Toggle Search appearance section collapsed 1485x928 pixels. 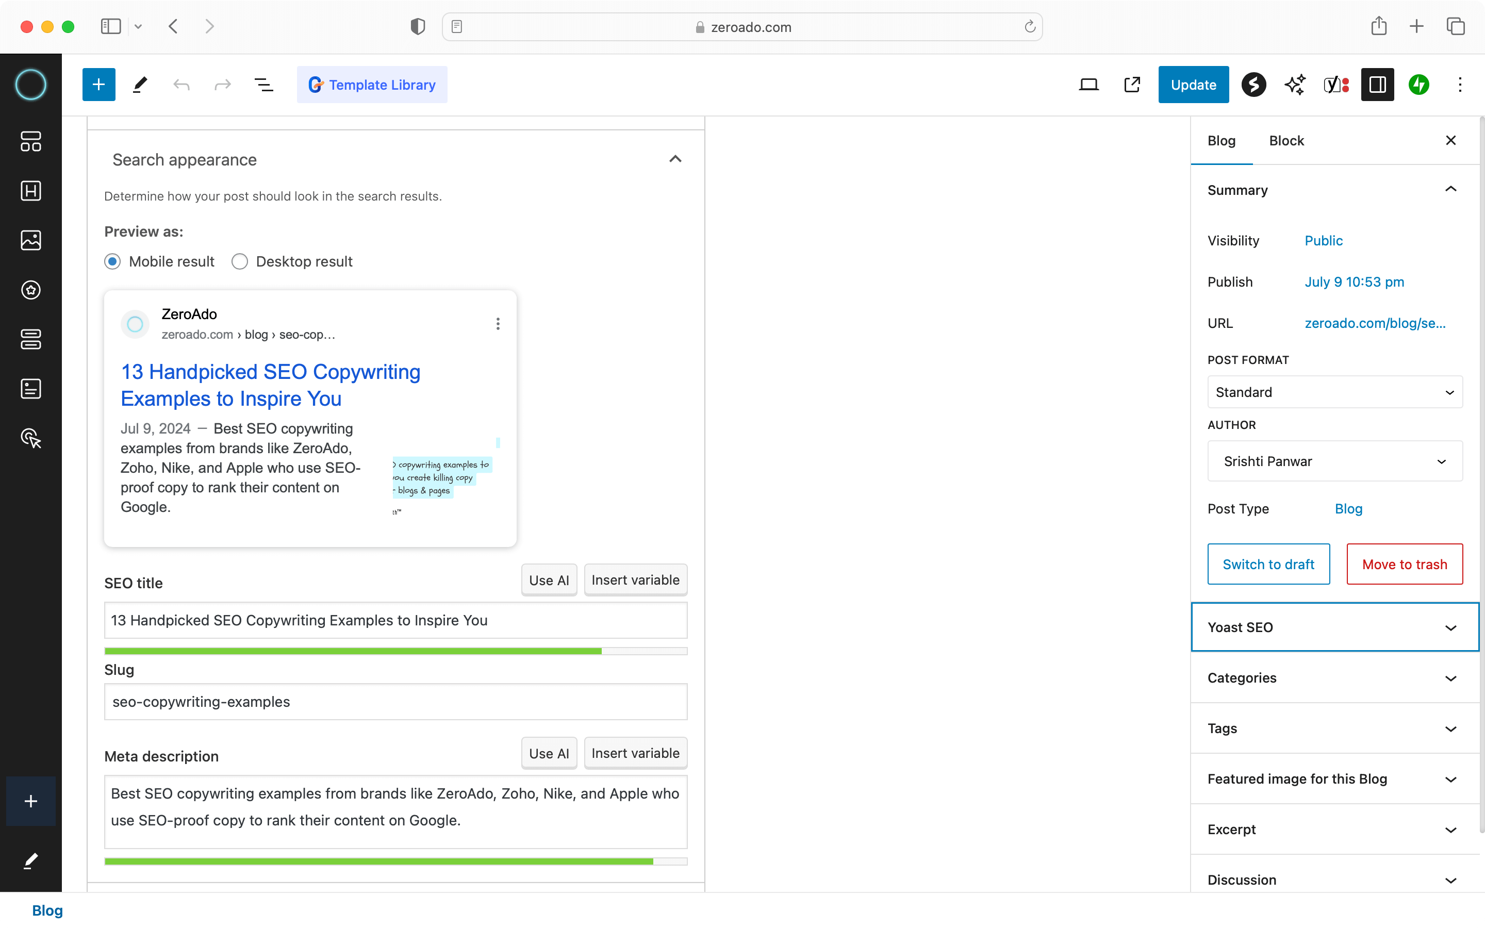pos(674,159)
